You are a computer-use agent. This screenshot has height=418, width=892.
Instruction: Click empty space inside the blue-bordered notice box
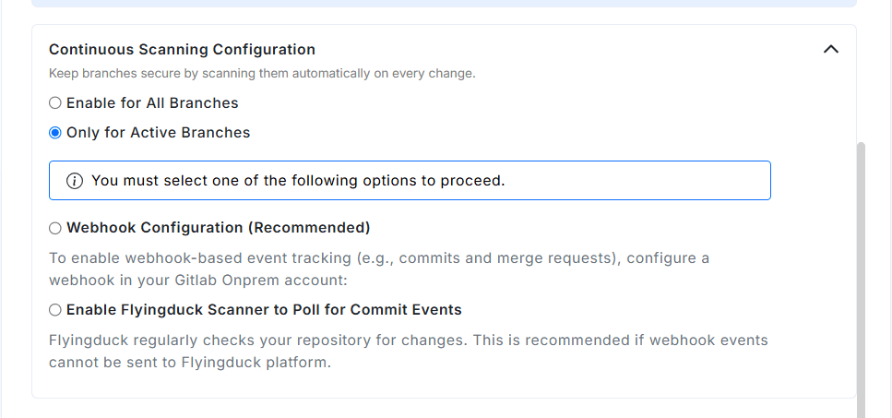click(646, 181)
